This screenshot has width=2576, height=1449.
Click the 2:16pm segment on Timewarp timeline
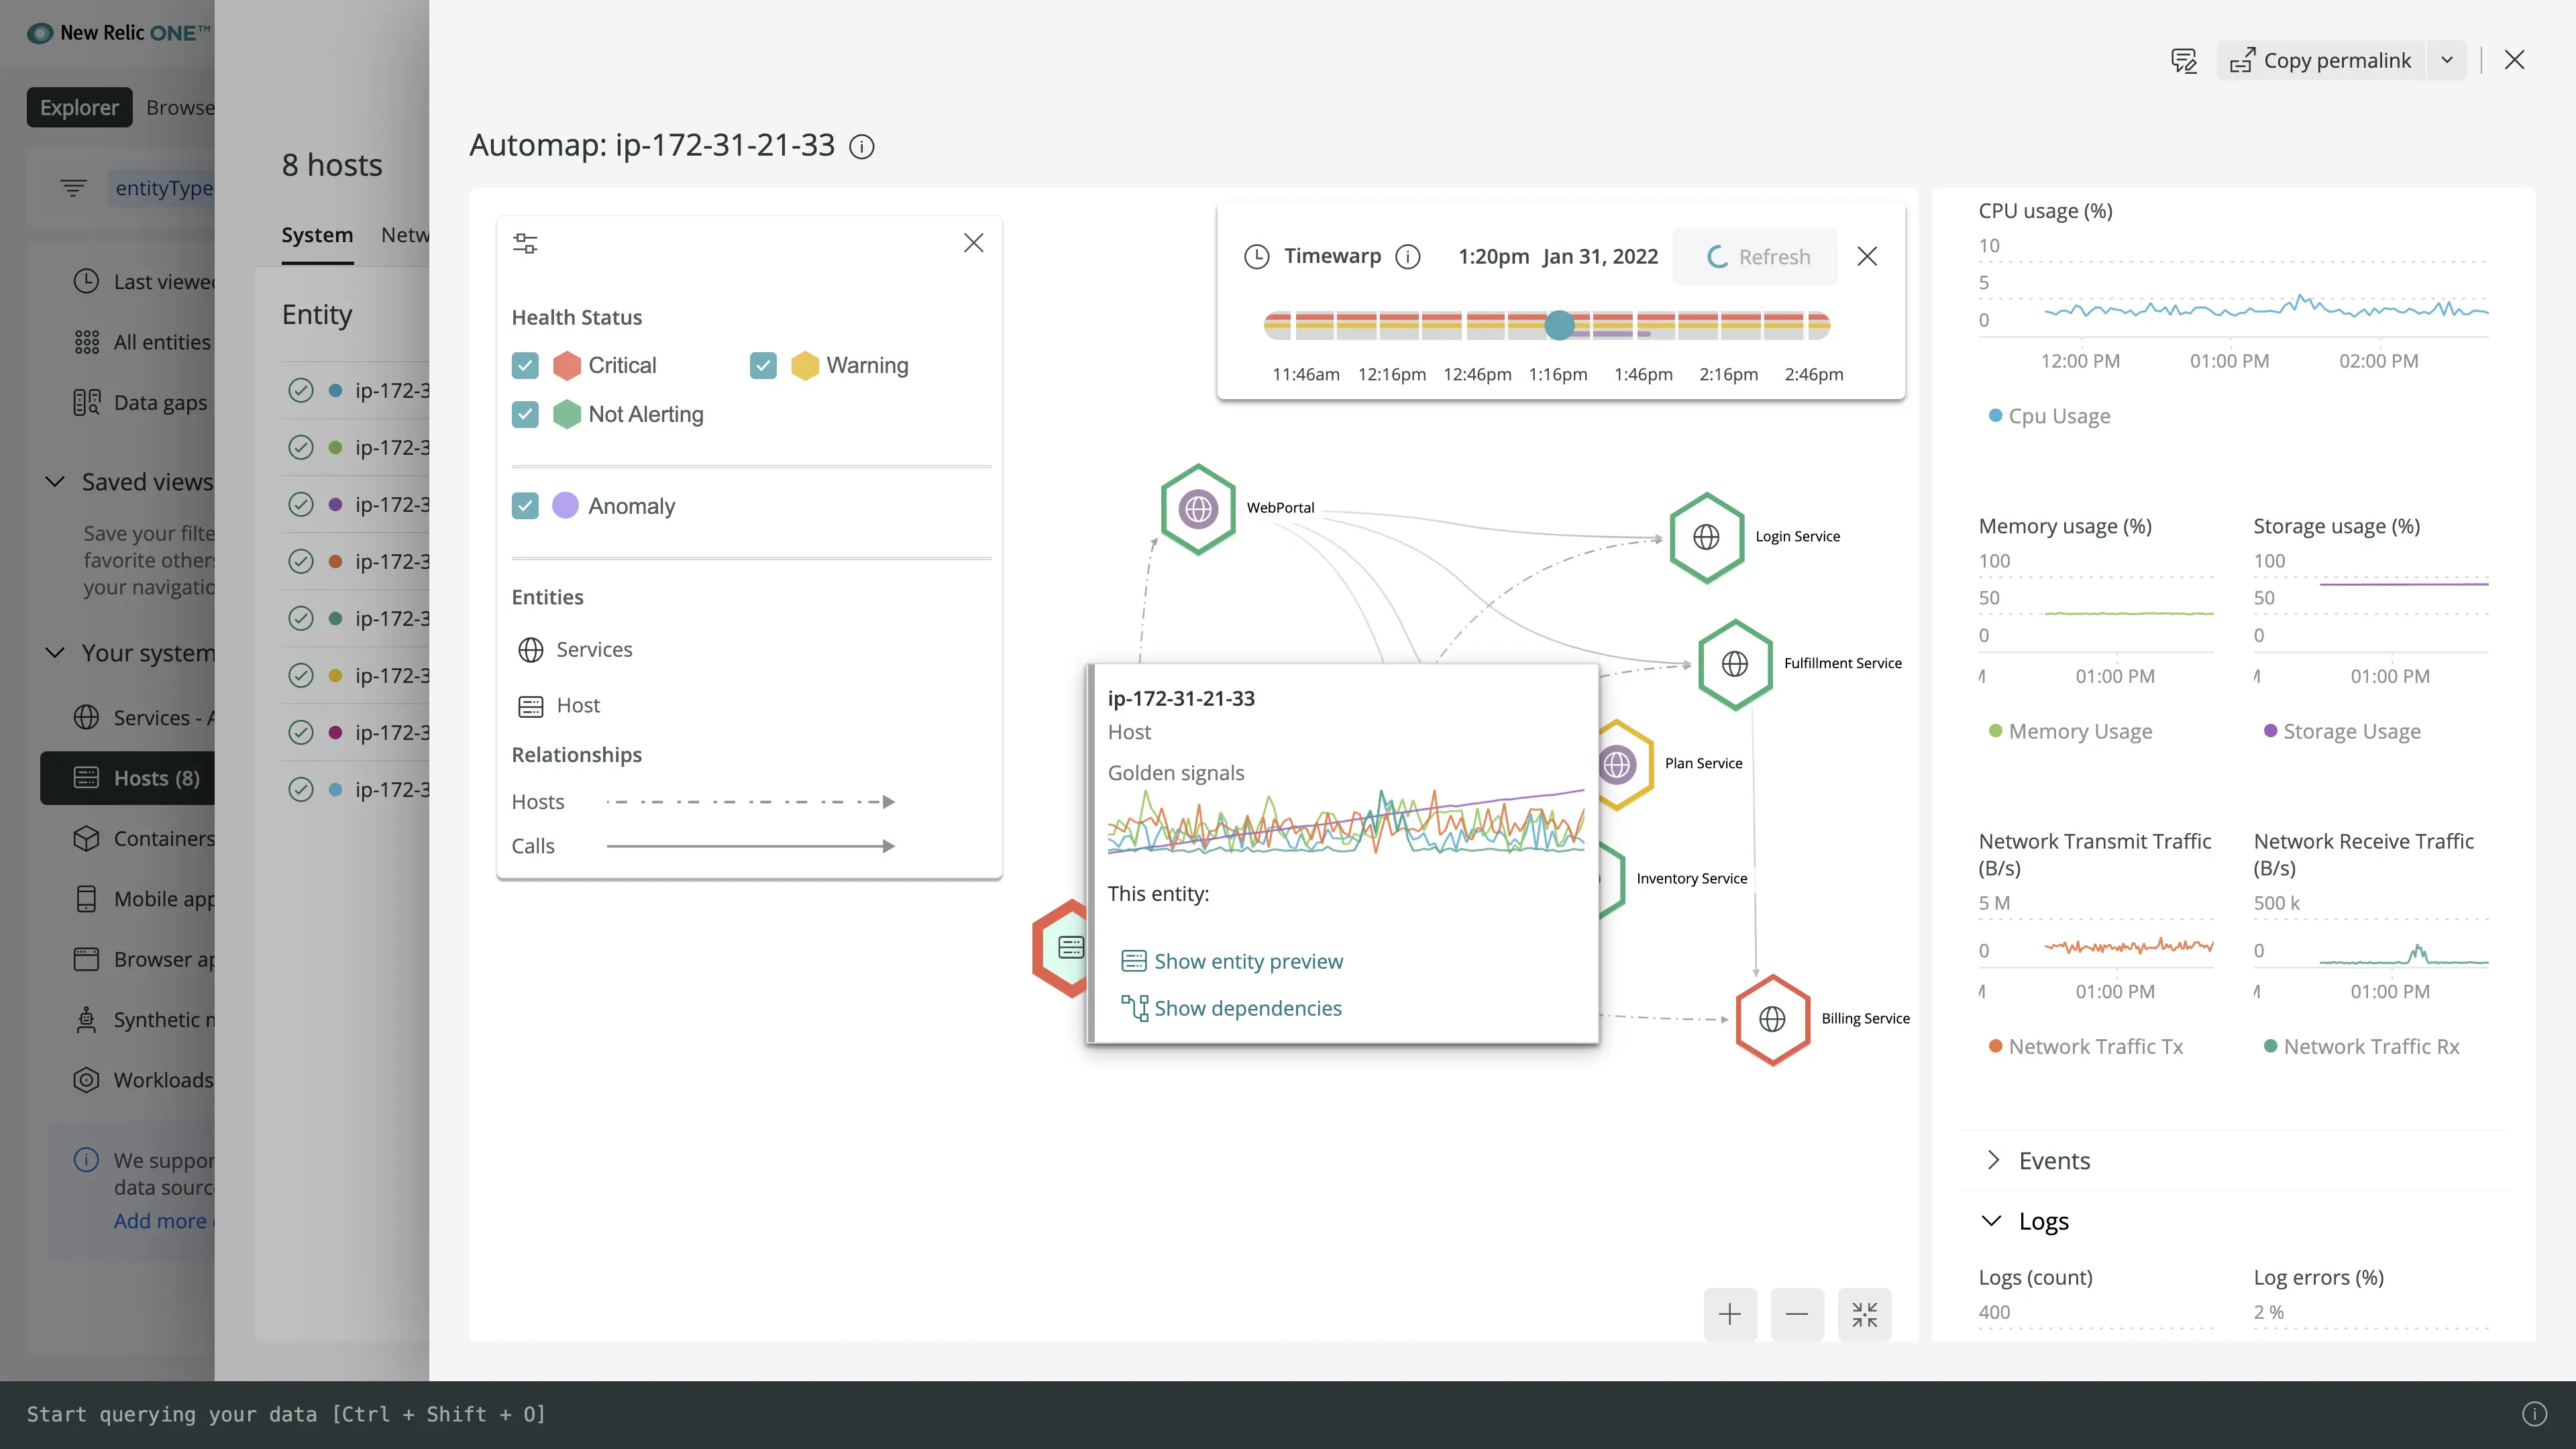point(1740,325)
